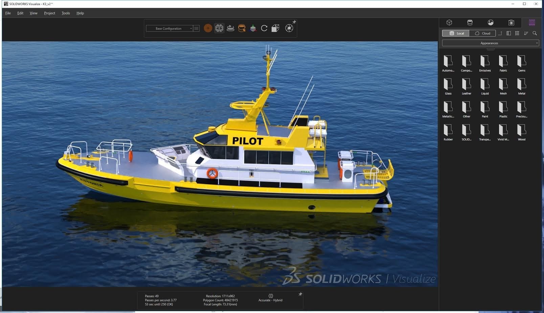Click the orange render-mode circle icon
This screenshot has height=313, width=544.
coord(208,28)
